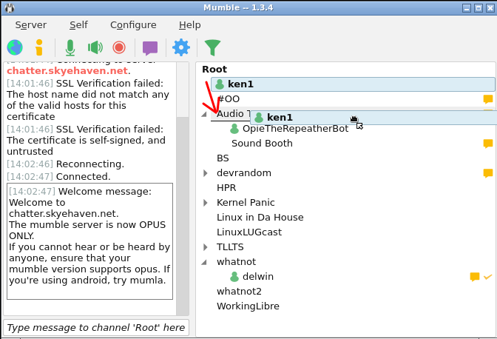Click comment icon next to #OO channel
Image resolution: width=497 pixels, height=339 pixels.
click(x=487, y=99)
